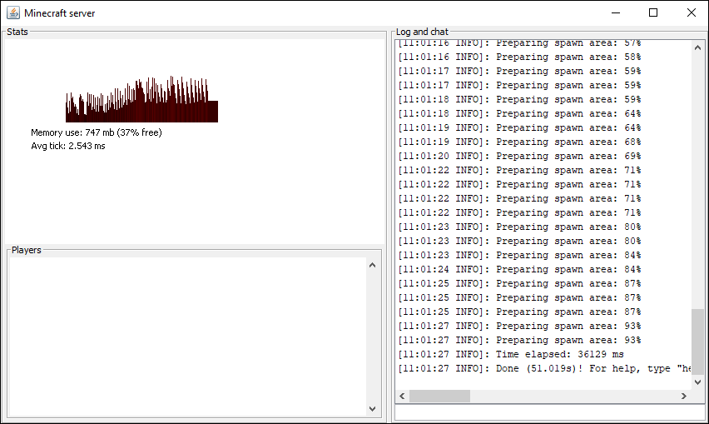Click the 'Minecraft server' window title
This screenshot has height=424, width=709.
tap(60, 13)
